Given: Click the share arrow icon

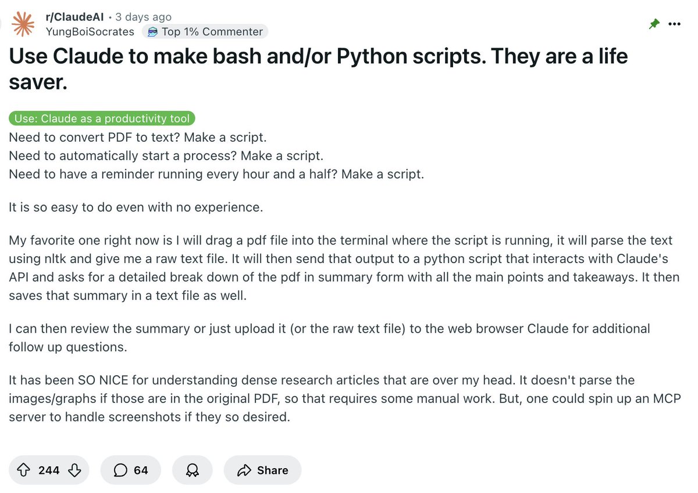Looking at the screenshot, I should (x=244, y=470).
